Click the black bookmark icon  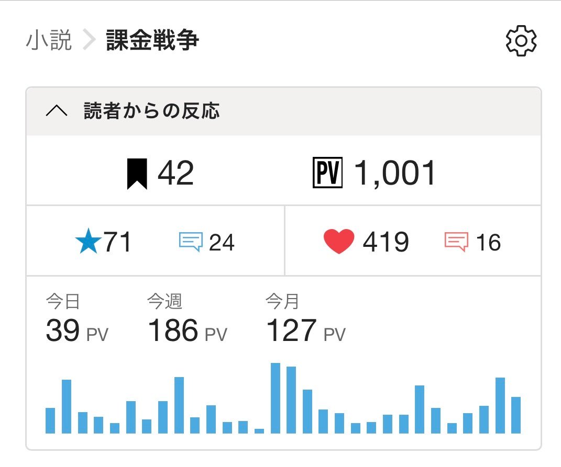coord(137,174)
